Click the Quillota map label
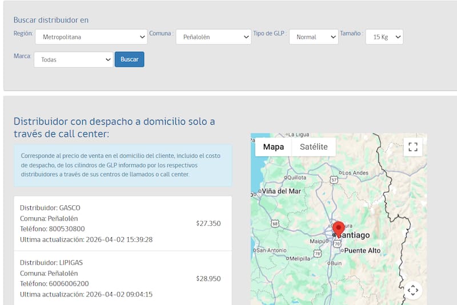The width and height of the screenshot is (457, 305). pos(296,177)
